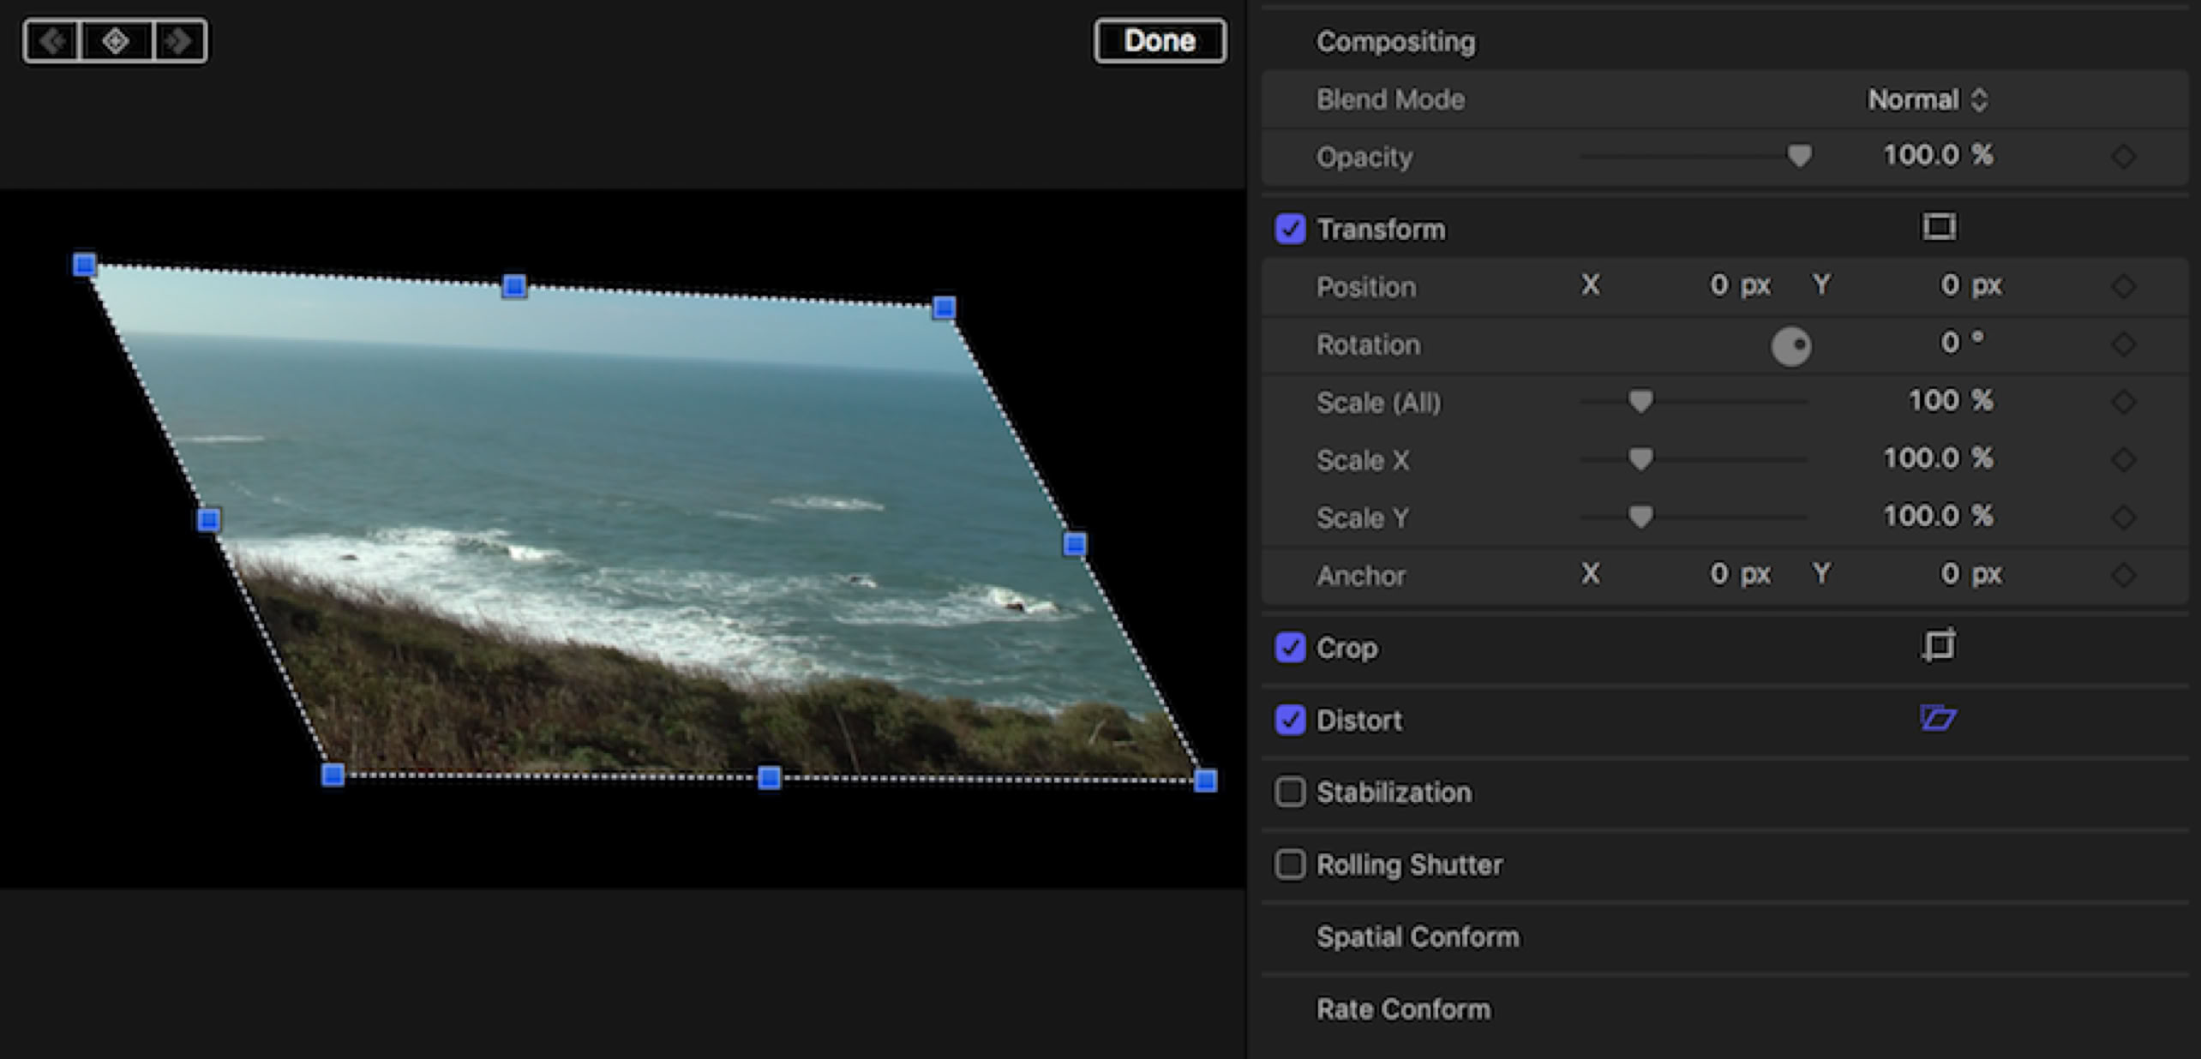Click Opacity keyframe diamond icon
Screen dimensions: 2201x1059
pos(2123,156)
